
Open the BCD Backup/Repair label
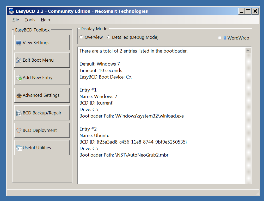point(42,113)
